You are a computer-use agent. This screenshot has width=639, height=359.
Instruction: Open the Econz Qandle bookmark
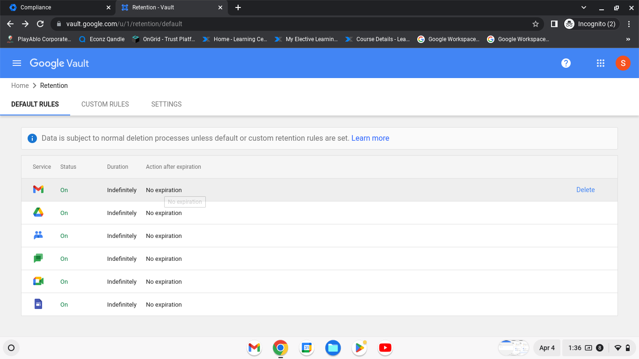(x=102, y=39)
